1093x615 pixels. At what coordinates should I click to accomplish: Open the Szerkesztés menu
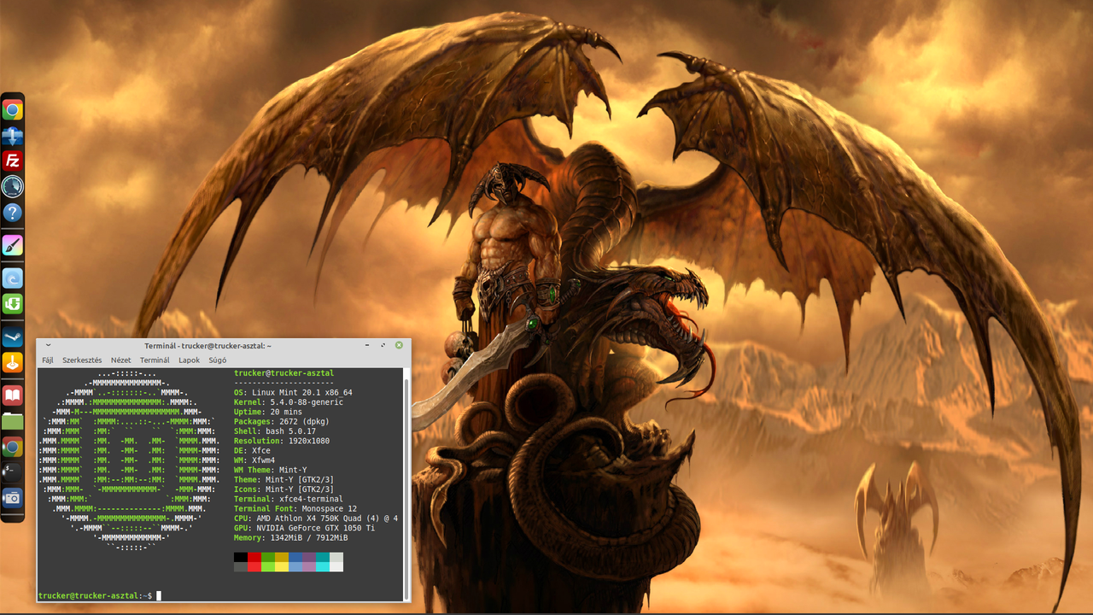click(82, 360)
